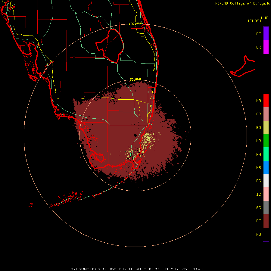Image resolution: width=271 pixels, height=271 pixels.
Task: Click the [CLAS] units label
Action: (254, 21)
